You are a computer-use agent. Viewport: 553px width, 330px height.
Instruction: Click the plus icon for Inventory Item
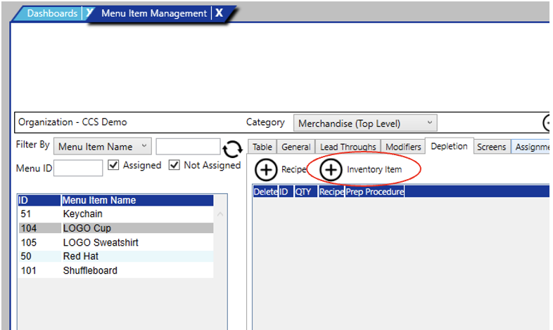click(331, 170)
